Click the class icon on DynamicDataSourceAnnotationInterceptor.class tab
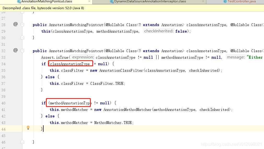The width and height of the screenshot is (264, 149). (112, 2)
